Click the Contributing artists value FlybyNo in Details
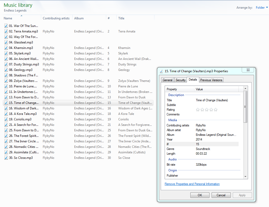This screenshot has width=269, height=207. [x=201, y=126]
